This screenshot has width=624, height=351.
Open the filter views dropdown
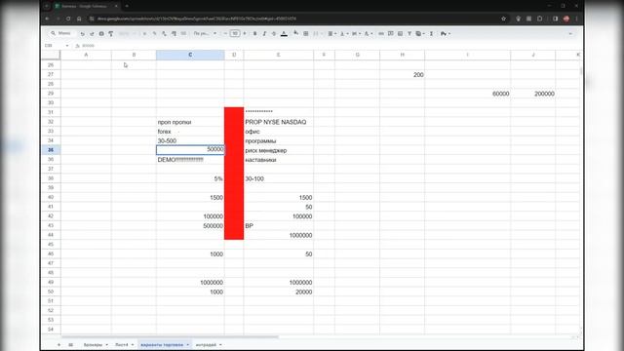coord(420,34)
